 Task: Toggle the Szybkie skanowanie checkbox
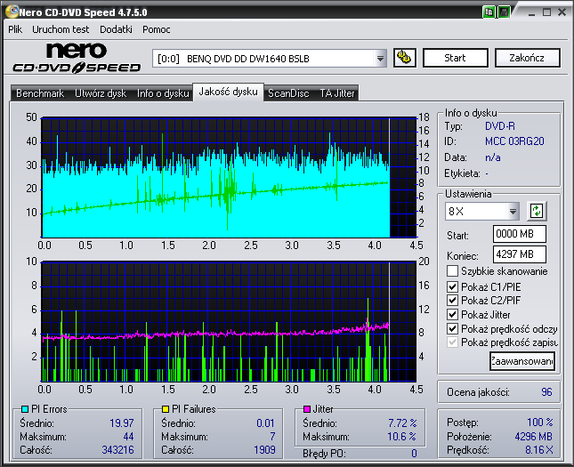tap(452, 271)
